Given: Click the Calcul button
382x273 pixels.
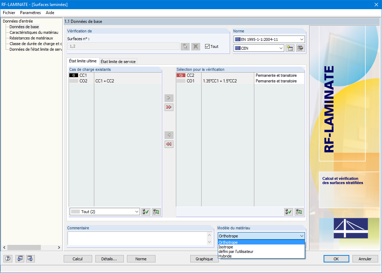Looking at the screenshot, I should click(x=78, y=259).
